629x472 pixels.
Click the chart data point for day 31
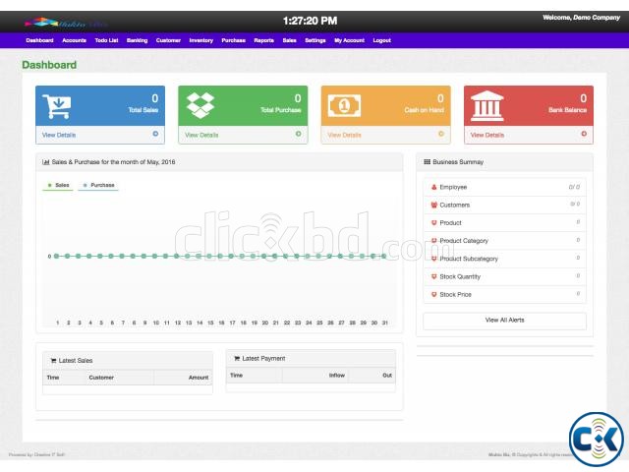pos(384,256)
